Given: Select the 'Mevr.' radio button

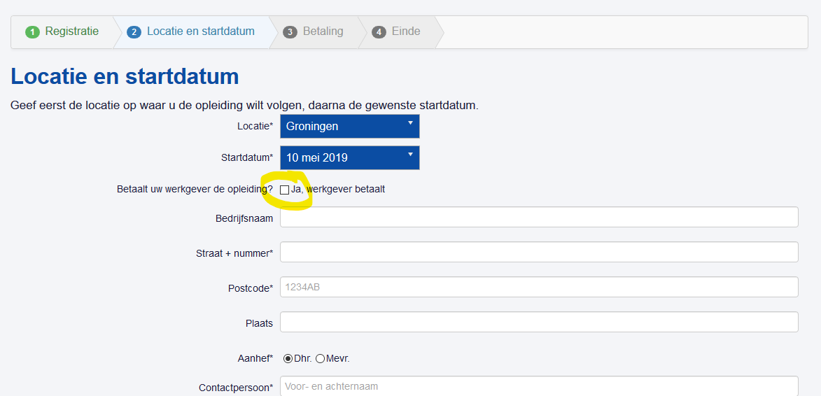Looking at the screenshot, I should [x=321, y=359].
